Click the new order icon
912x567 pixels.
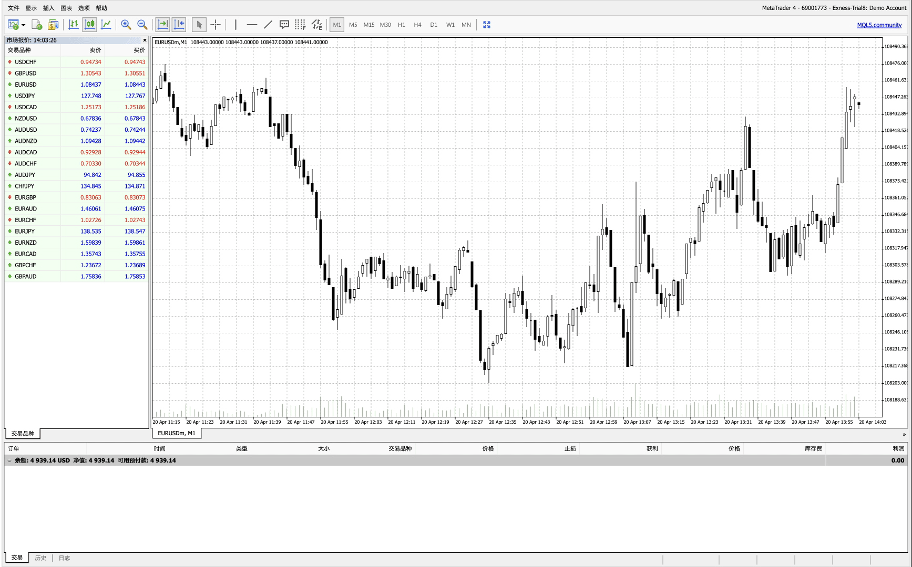[x=36, y=25]
